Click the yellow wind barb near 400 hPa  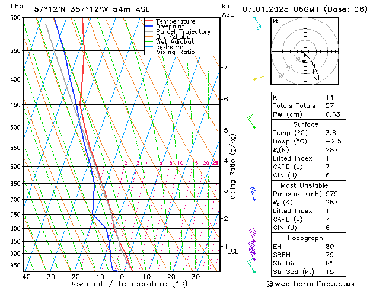[x=260, y=78]
